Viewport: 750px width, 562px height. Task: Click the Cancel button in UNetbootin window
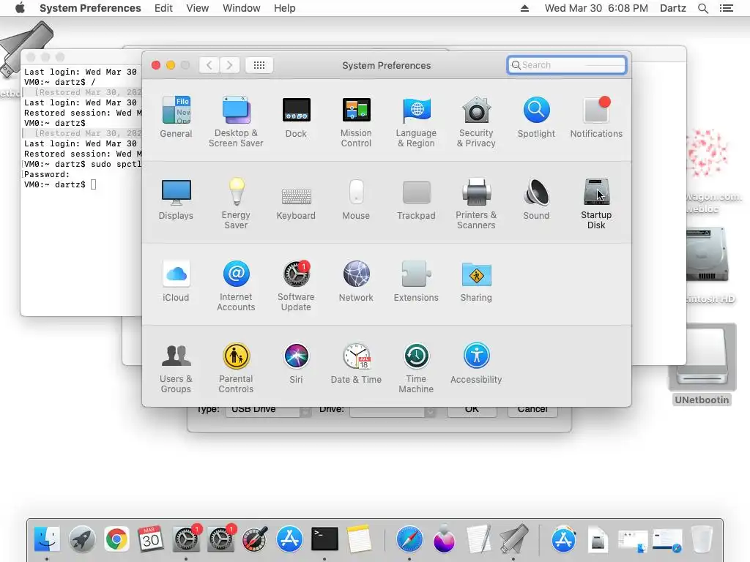[532, 410]
